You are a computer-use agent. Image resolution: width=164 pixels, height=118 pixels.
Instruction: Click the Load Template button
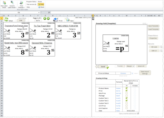[153, 29]
